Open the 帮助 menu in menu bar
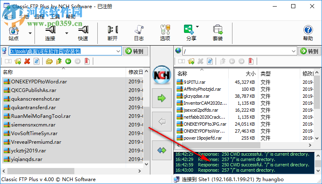 (x=71, y=17)
